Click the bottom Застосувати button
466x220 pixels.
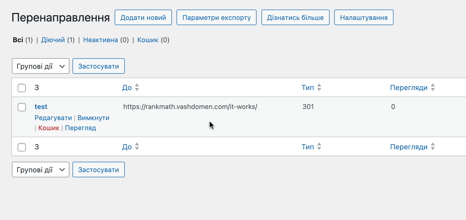point(99,170)
